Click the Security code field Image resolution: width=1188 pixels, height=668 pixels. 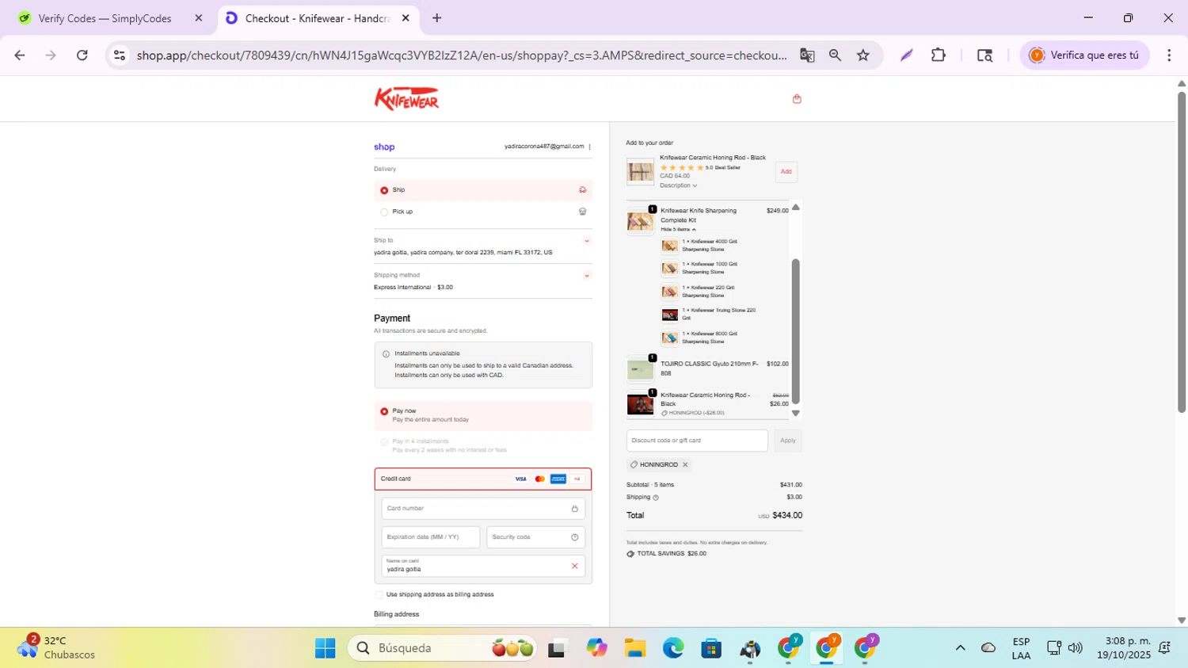(x=536, y=537)
